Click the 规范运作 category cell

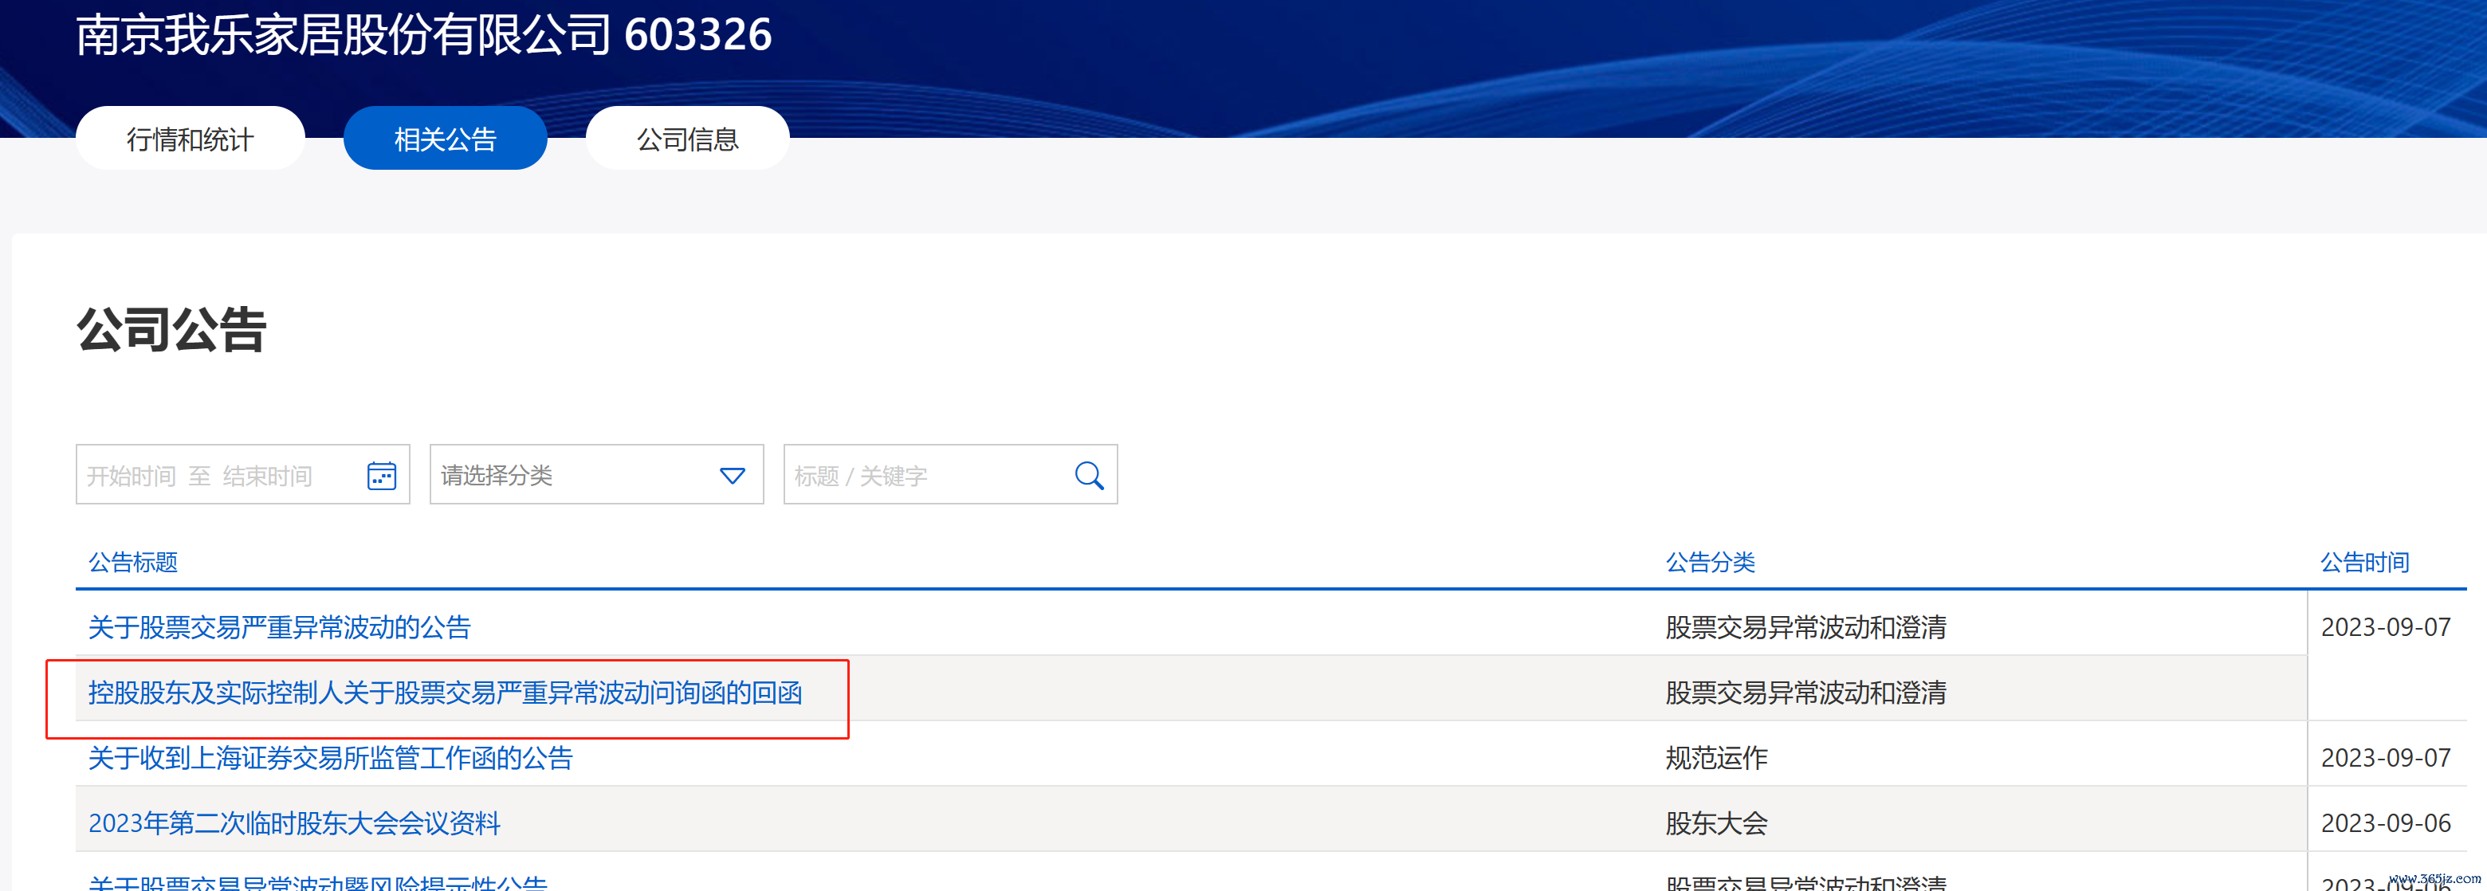[x=1715, y=758]
